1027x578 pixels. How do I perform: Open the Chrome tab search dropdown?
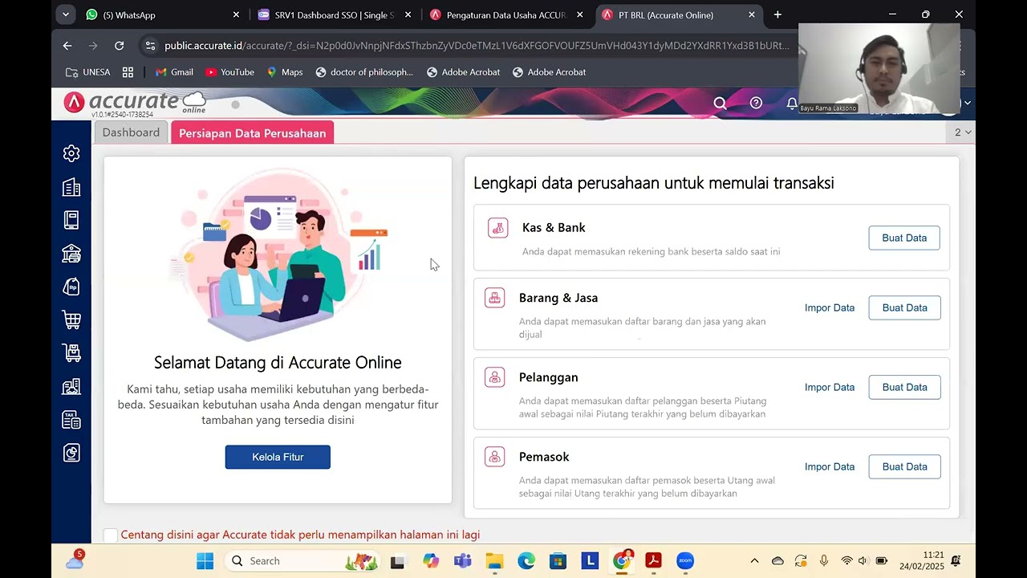(x=66, y=14)
